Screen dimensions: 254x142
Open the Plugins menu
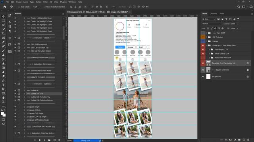point(63,2)
